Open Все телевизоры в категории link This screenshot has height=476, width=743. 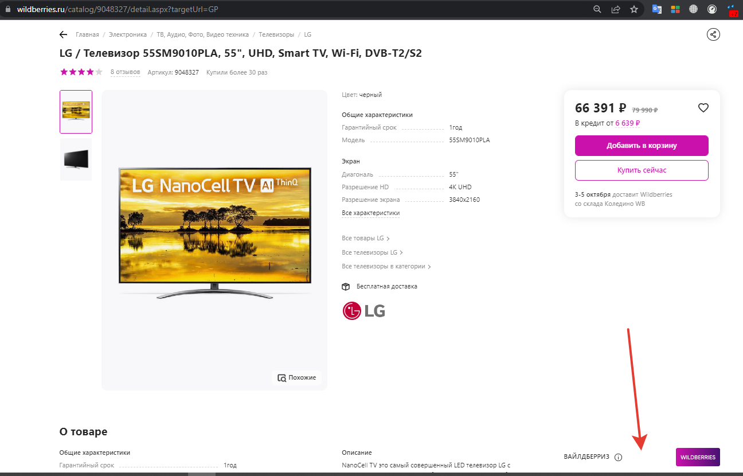point(386,266)
